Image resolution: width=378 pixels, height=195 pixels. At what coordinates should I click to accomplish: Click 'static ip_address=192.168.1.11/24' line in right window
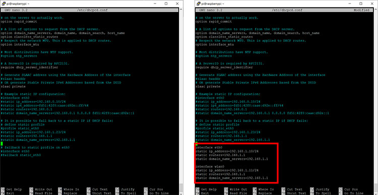(x=227, y=170)
